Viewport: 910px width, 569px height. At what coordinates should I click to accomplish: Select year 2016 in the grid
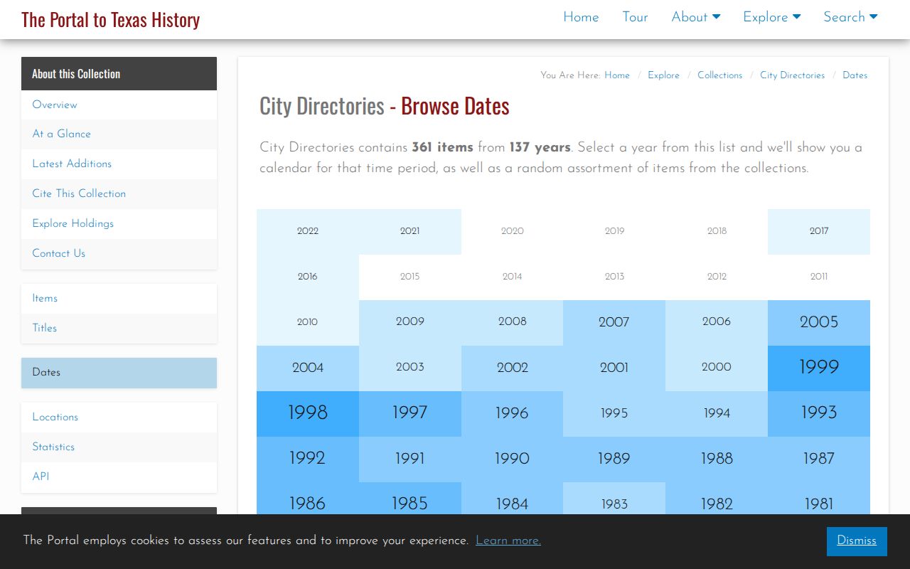tap(308, 277)
